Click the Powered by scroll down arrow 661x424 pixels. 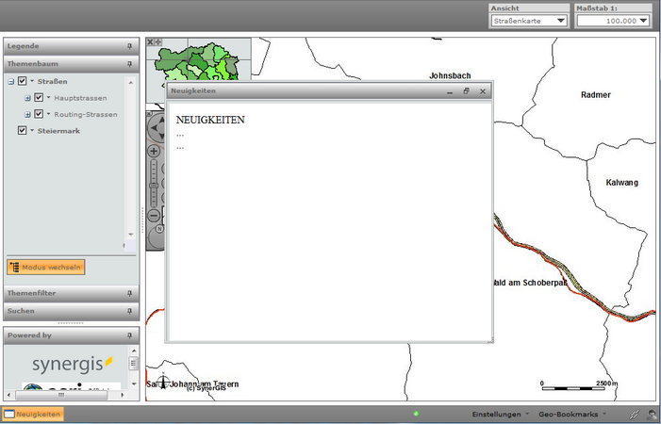134,383
